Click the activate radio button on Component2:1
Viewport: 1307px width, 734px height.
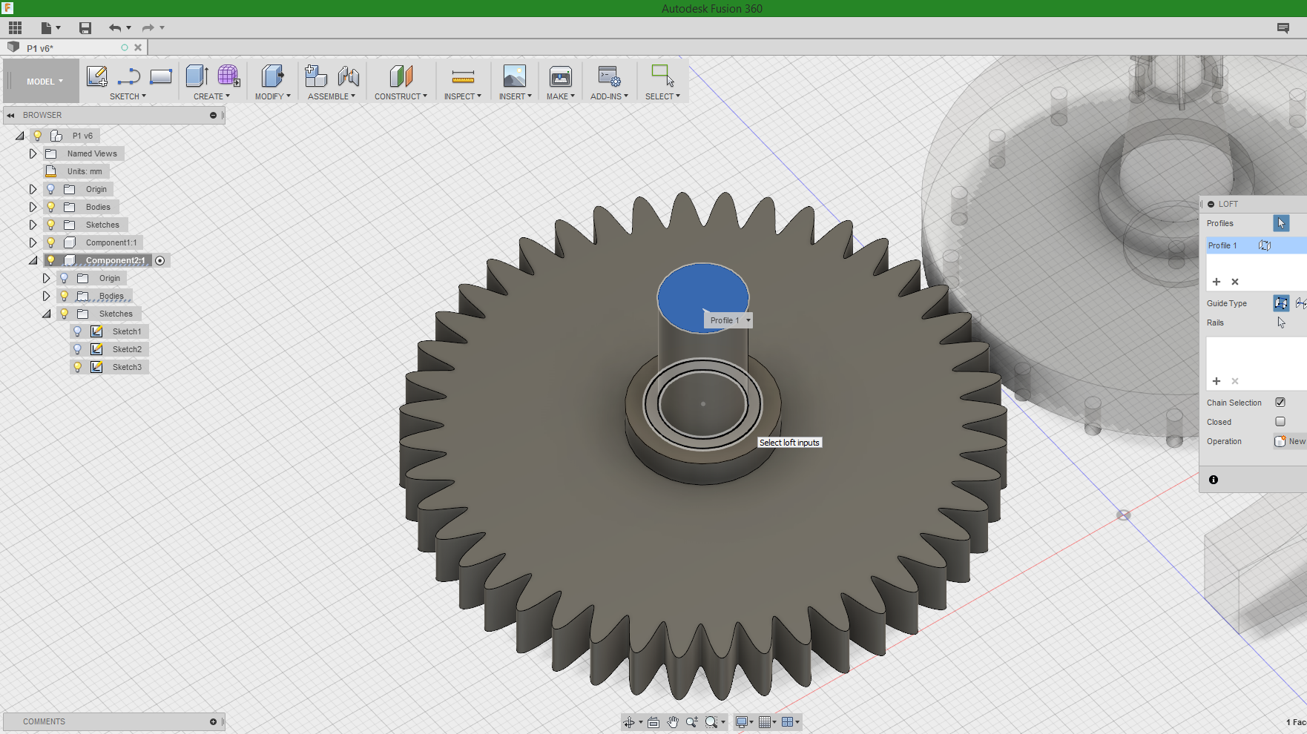point(160,260)
